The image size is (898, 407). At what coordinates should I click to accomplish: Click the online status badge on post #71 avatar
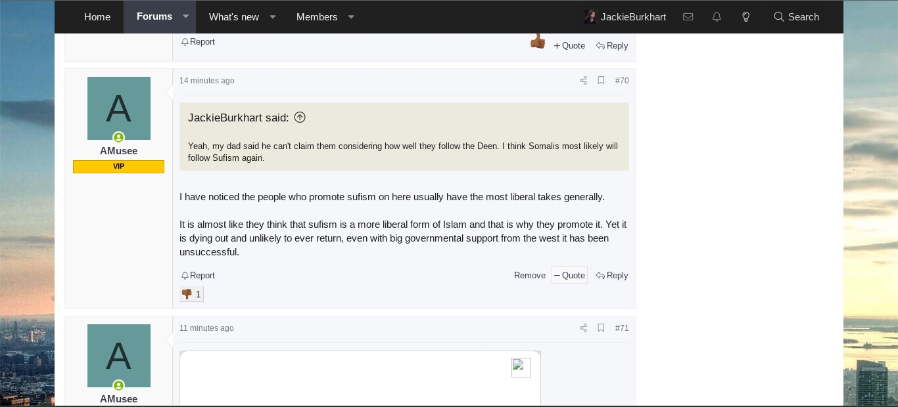119,385
